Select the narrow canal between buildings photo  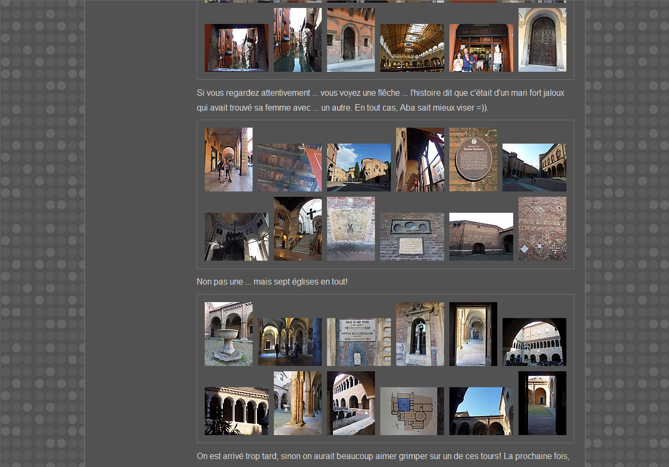click(x=297, y=40)
